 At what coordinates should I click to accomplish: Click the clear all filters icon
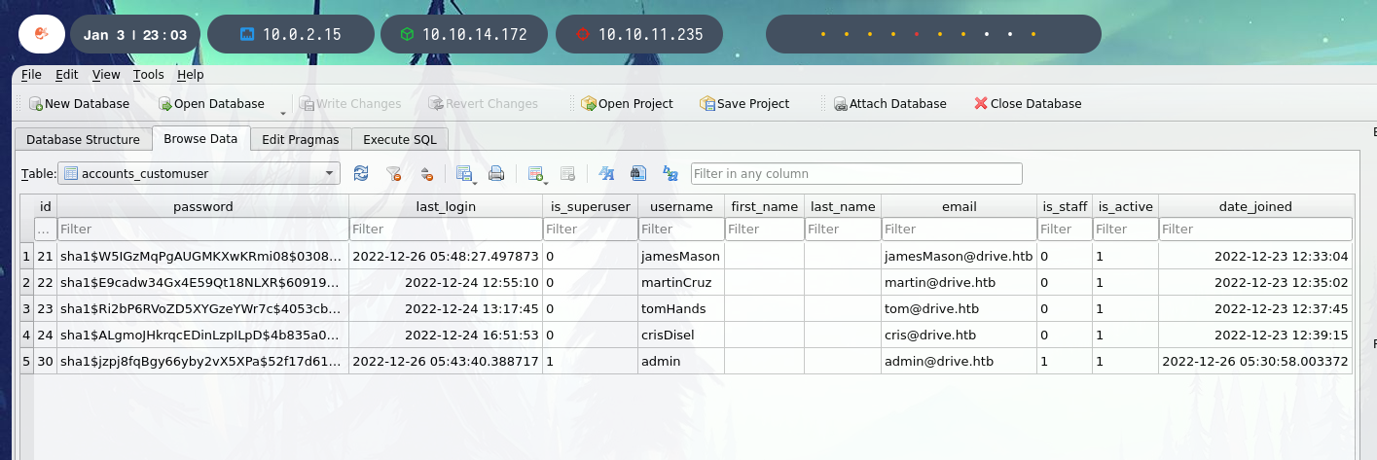[x=394, y=174]
